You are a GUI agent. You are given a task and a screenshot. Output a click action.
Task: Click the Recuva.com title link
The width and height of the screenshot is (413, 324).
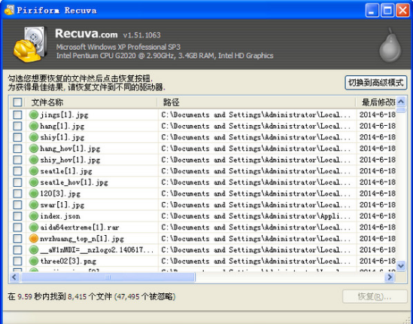(x=87, y=35)
